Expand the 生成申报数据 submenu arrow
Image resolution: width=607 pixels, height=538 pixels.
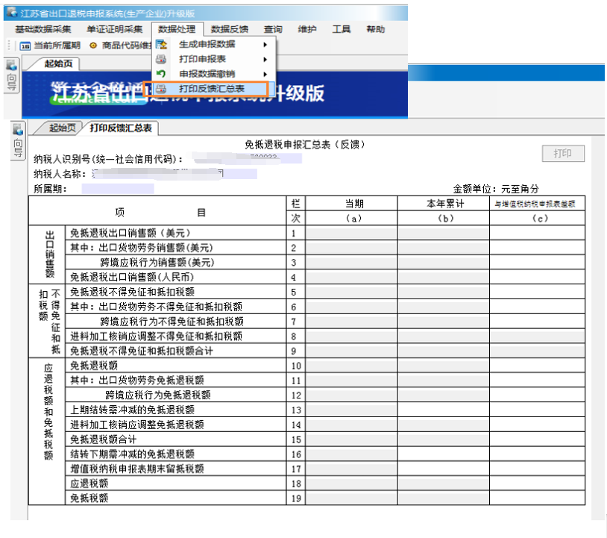pos(265,45)
